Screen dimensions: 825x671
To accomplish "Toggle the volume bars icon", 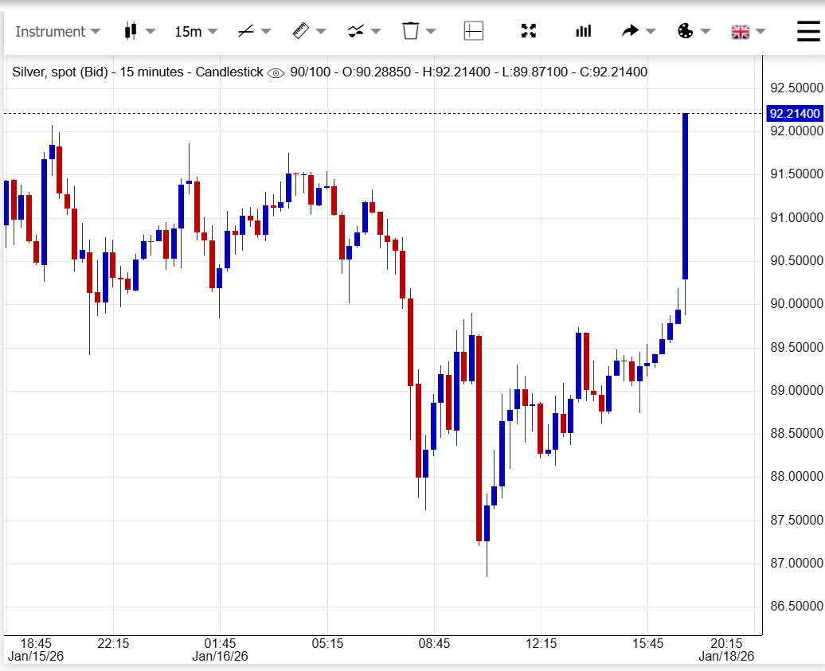I will pos(584,31).
